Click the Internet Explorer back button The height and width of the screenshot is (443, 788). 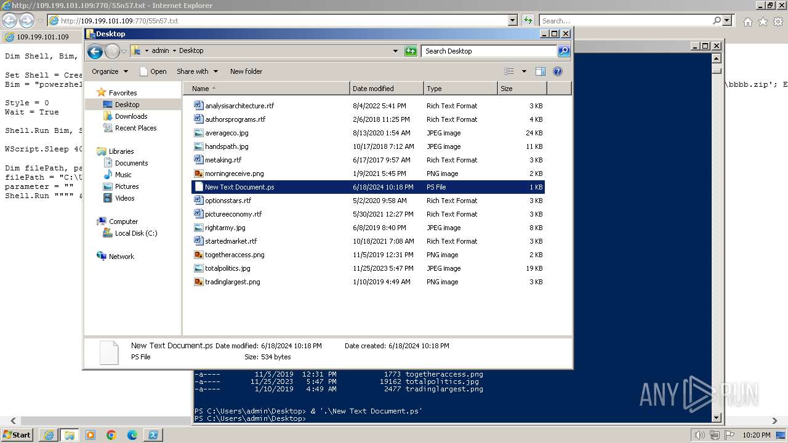[x=9, y=20]
